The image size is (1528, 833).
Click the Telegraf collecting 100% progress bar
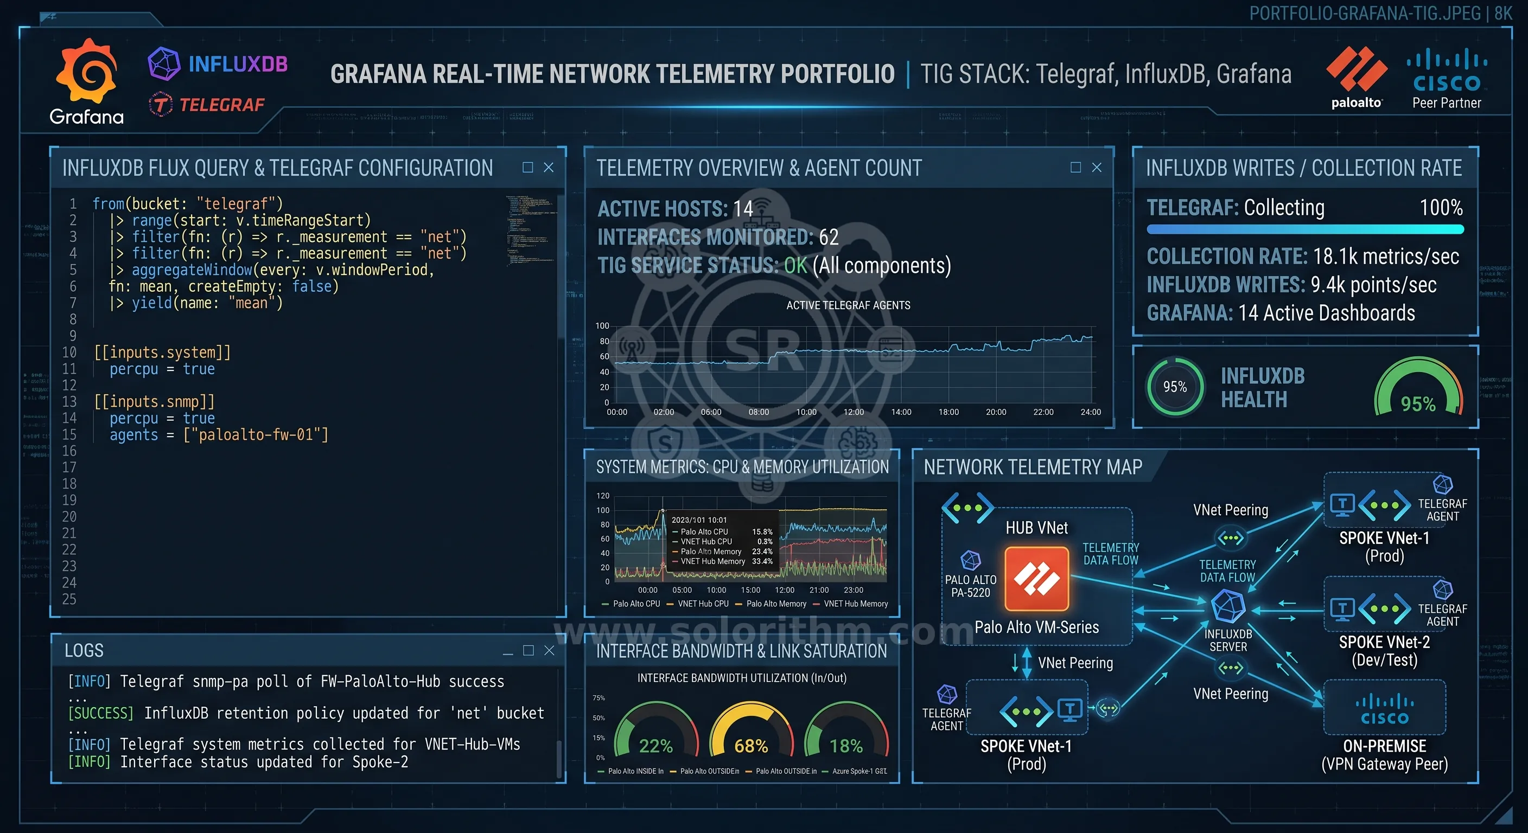1305,229
